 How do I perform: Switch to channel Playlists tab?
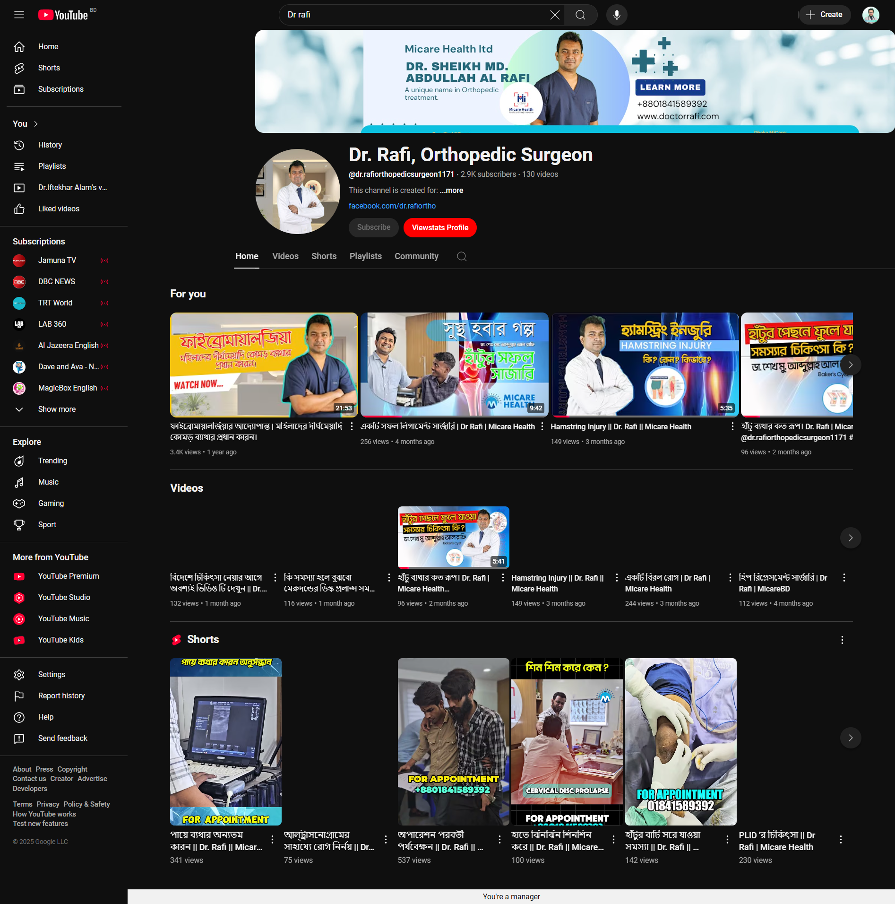pos(366,256)
